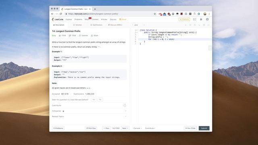Click the Example 1 heading
Image resolution: width=258 pixels, height=145 pixels.
[x=57, y=52]
